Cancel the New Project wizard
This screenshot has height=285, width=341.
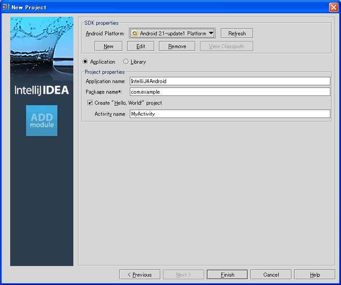[x=271, y=274]
